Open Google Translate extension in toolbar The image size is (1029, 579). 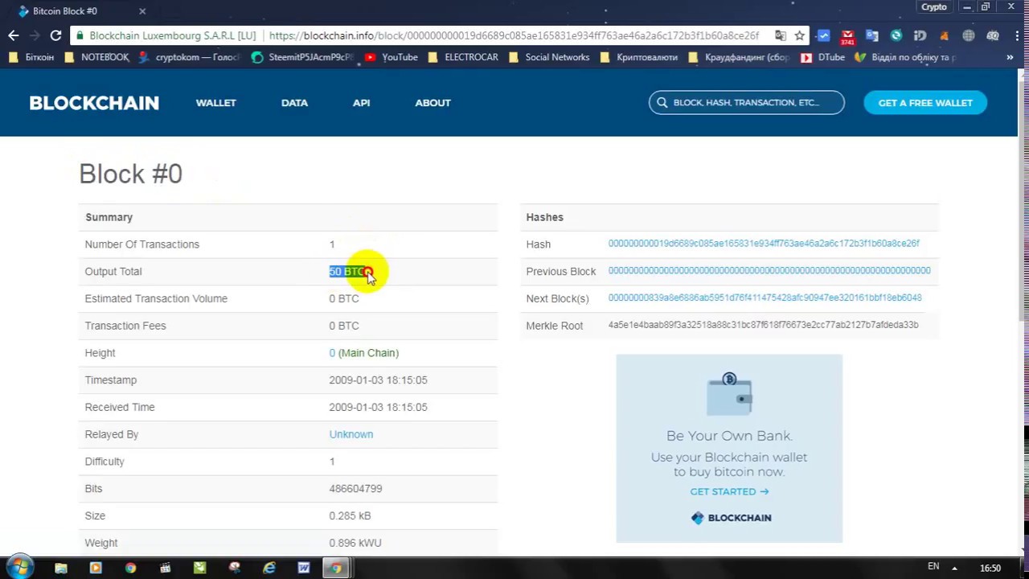coord(871,35)
